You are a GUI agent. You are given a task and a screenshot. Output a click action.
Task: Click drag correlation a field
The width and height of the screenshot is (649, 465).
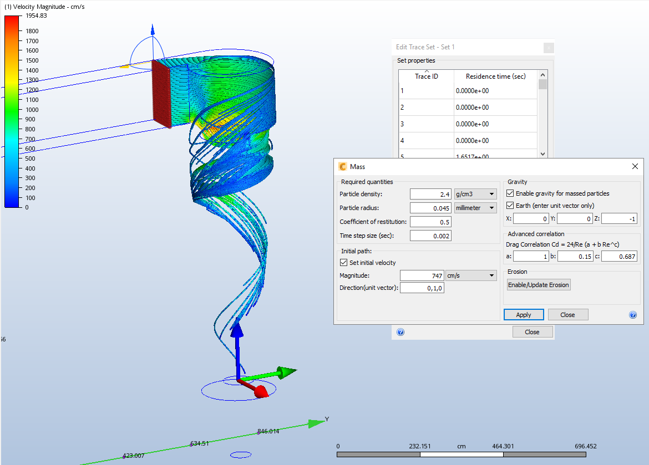pyautogui.click(x=531, y=257)
